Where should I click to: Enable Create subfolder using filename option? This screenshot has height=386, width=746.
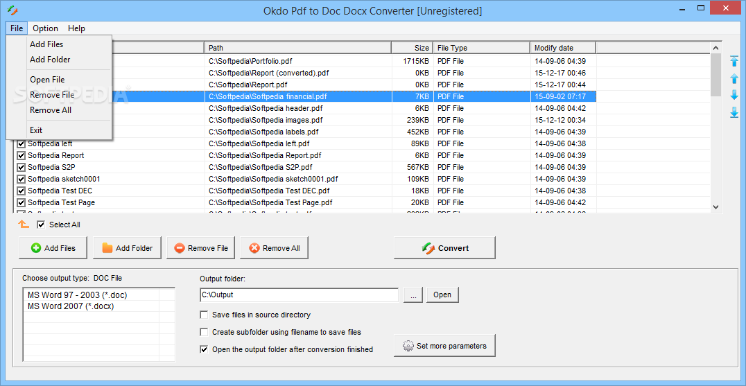(204, 332)
